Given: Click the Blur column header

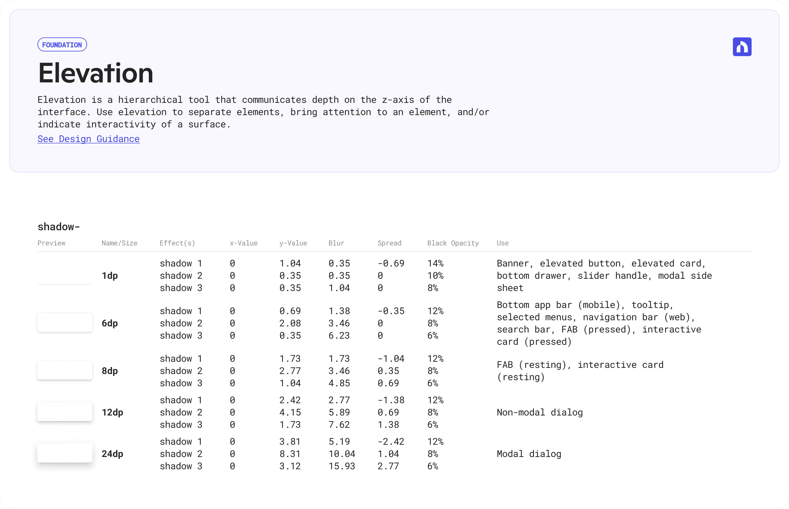Looking at the screenshot, I should click(336, 243).
